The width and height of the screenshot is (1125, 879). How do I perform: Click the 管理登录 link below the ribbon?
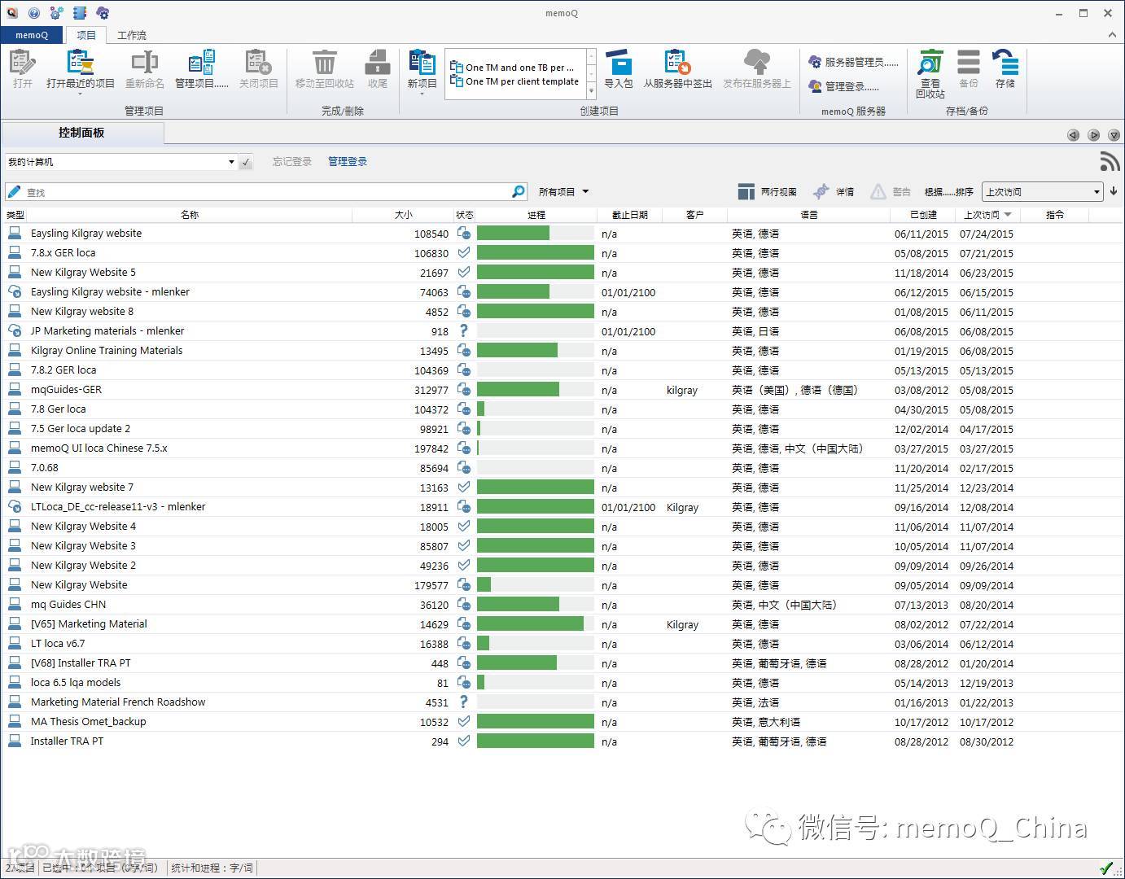point(348,162)
